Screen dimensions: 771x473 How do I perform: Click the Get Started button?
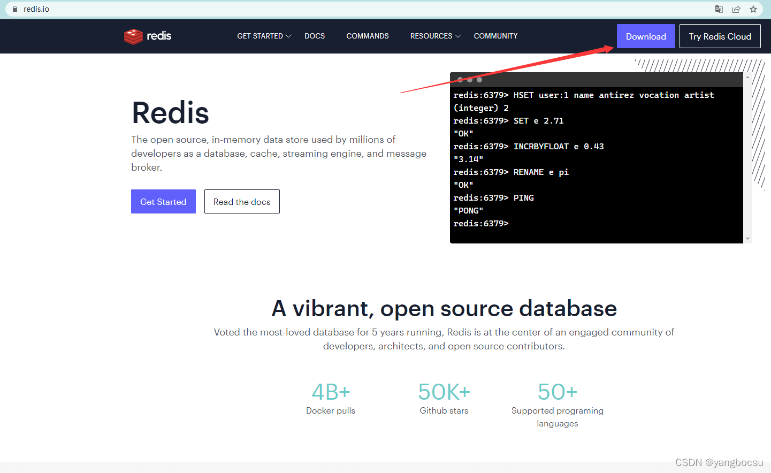click(163, 201)
